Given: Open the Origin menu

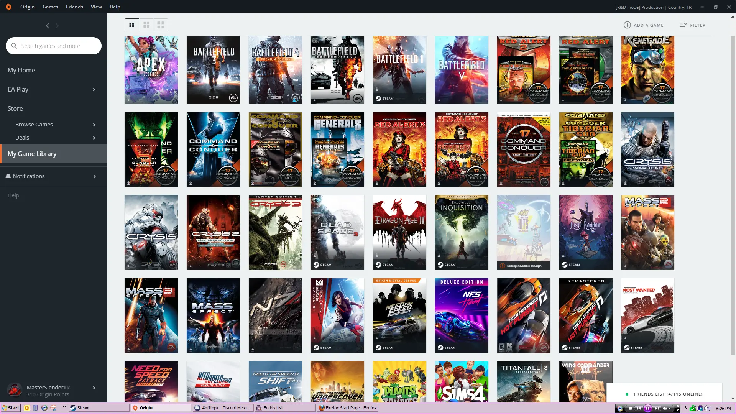Looking at the screenshot, I should (x=28, y=7).
